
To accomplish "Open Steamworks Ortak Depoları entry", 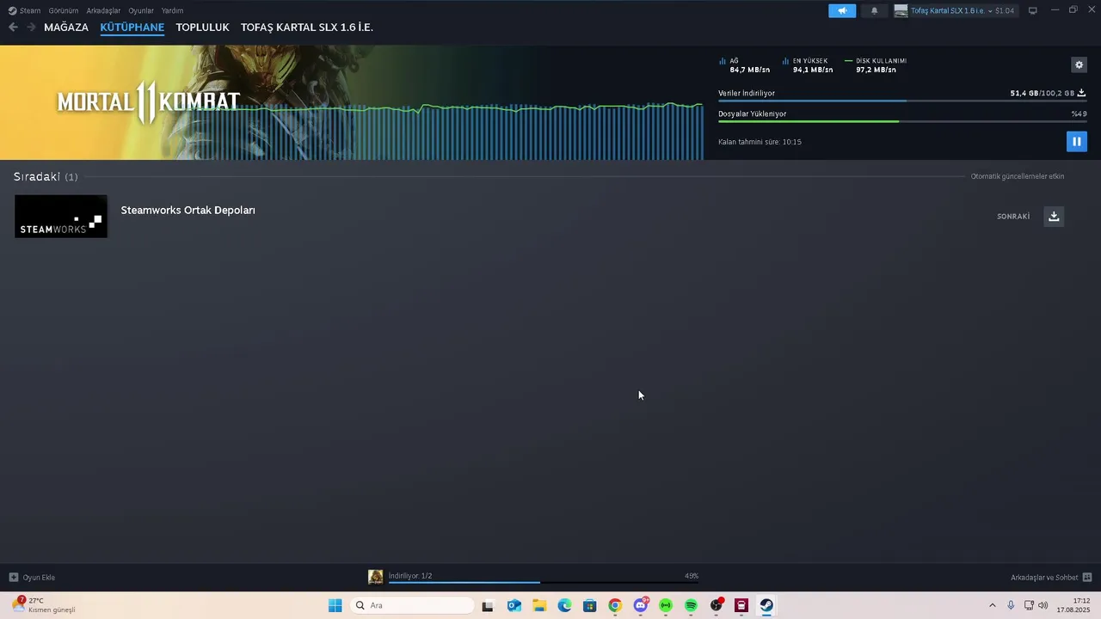I will click(x=188, y=210).
